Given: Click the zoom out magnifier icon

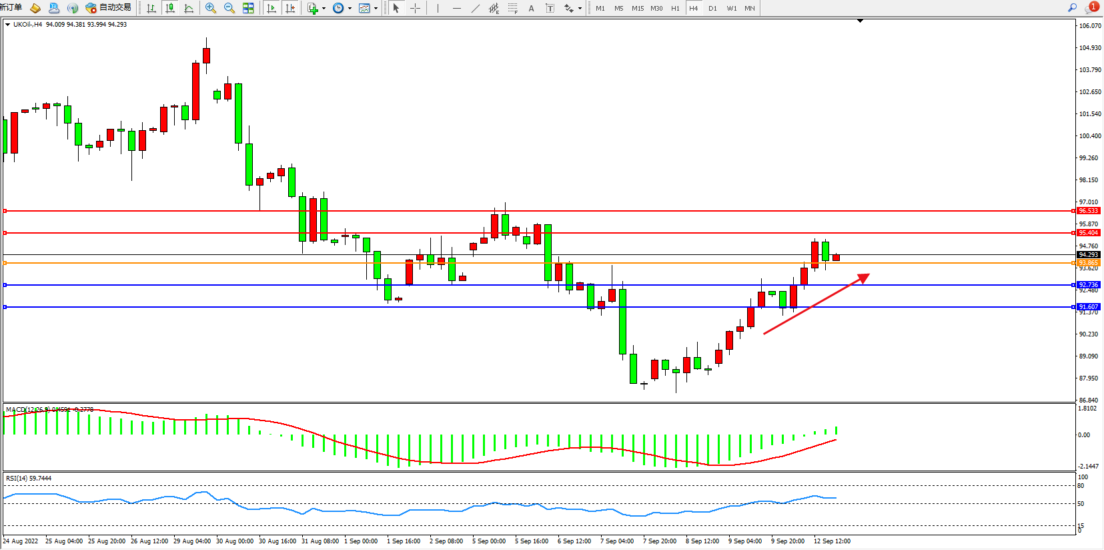Looking at the screenshot, I should (229, 8).
